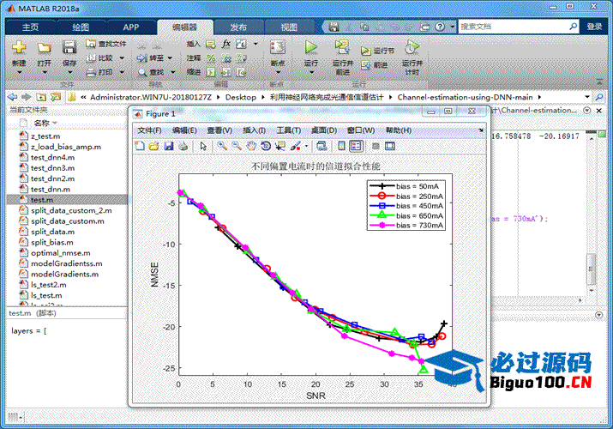613x429 pixels.
Task: Click the Zoom In tool in Figure toolbar
Action: click(x=221, y=146)
